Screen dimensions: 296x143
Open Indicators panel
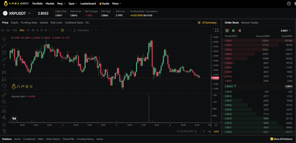pyautogui.click(x=81, y=30)
